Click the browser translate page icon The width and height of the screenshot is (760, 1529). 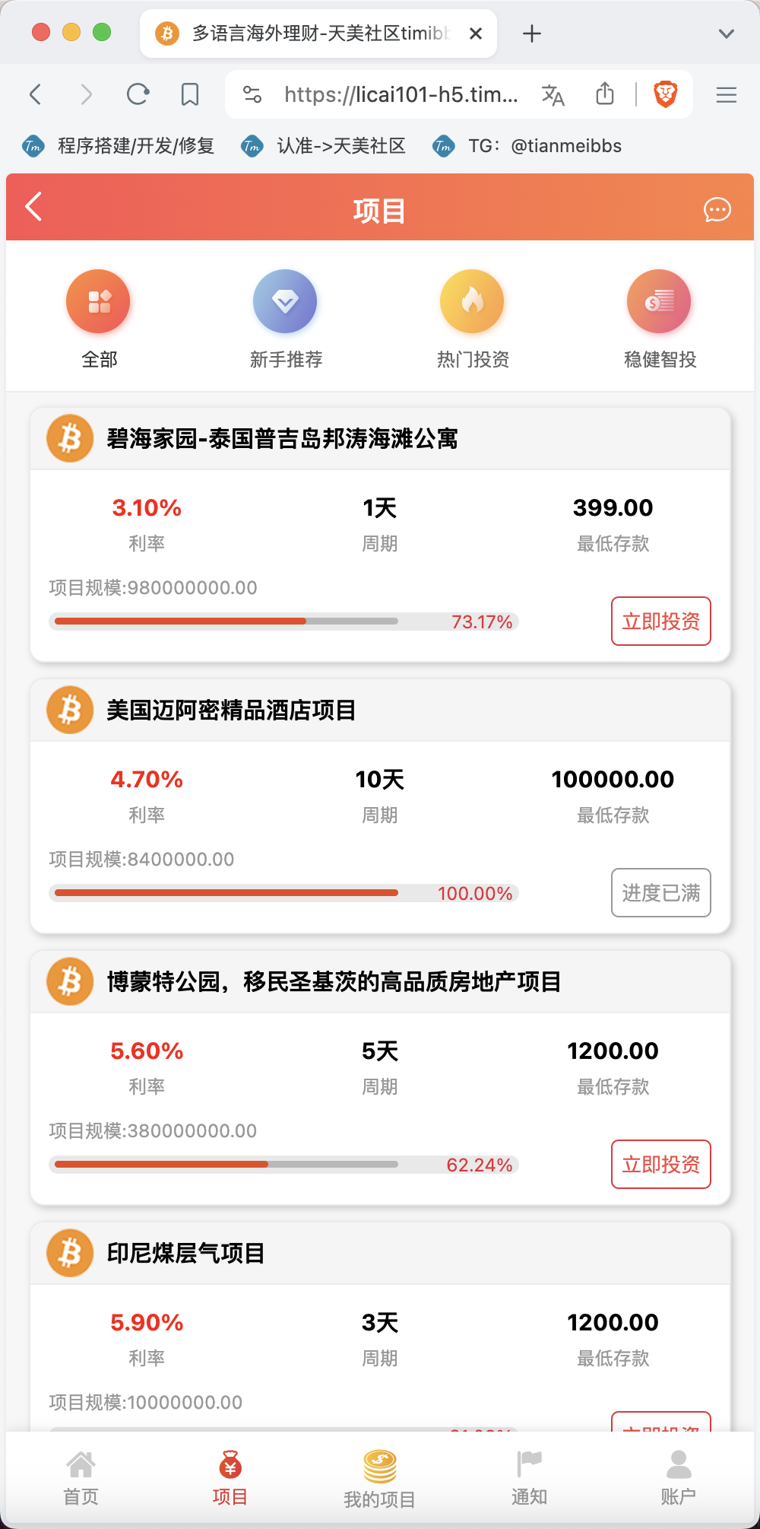[x=553, y=94]
